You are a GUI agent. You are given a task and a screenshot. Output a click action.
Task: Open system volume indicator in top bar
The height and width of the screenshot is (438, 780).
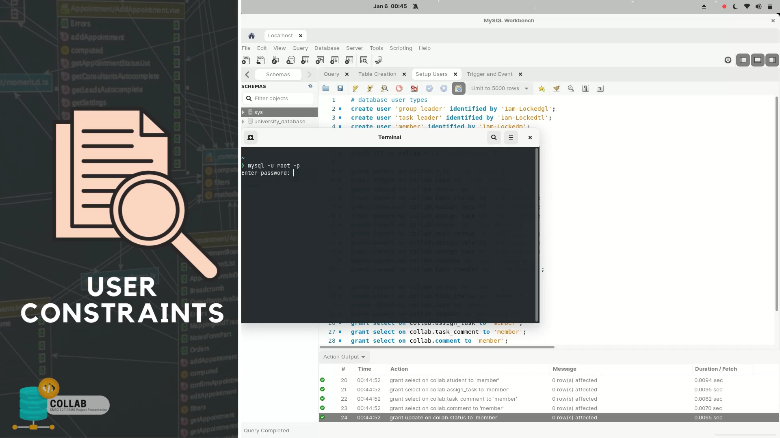[758, 6]
